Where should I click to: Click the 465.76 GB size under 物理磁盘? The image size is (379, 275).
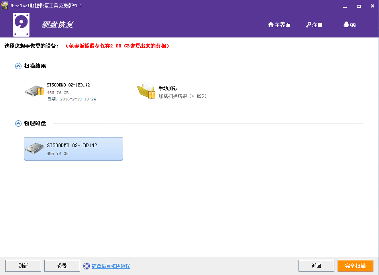tap(57, 153)
